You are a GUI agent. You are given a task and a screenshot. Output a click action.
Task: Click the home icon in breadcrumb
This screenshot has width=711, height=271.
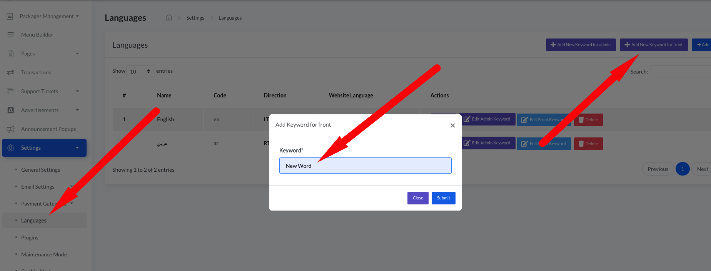(x=169, y=18)
